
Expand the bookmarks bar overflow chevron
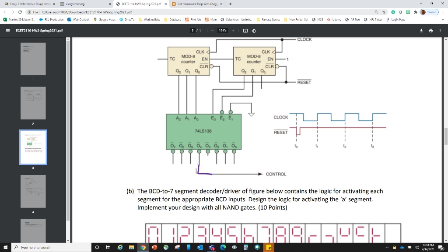point(443,20)
